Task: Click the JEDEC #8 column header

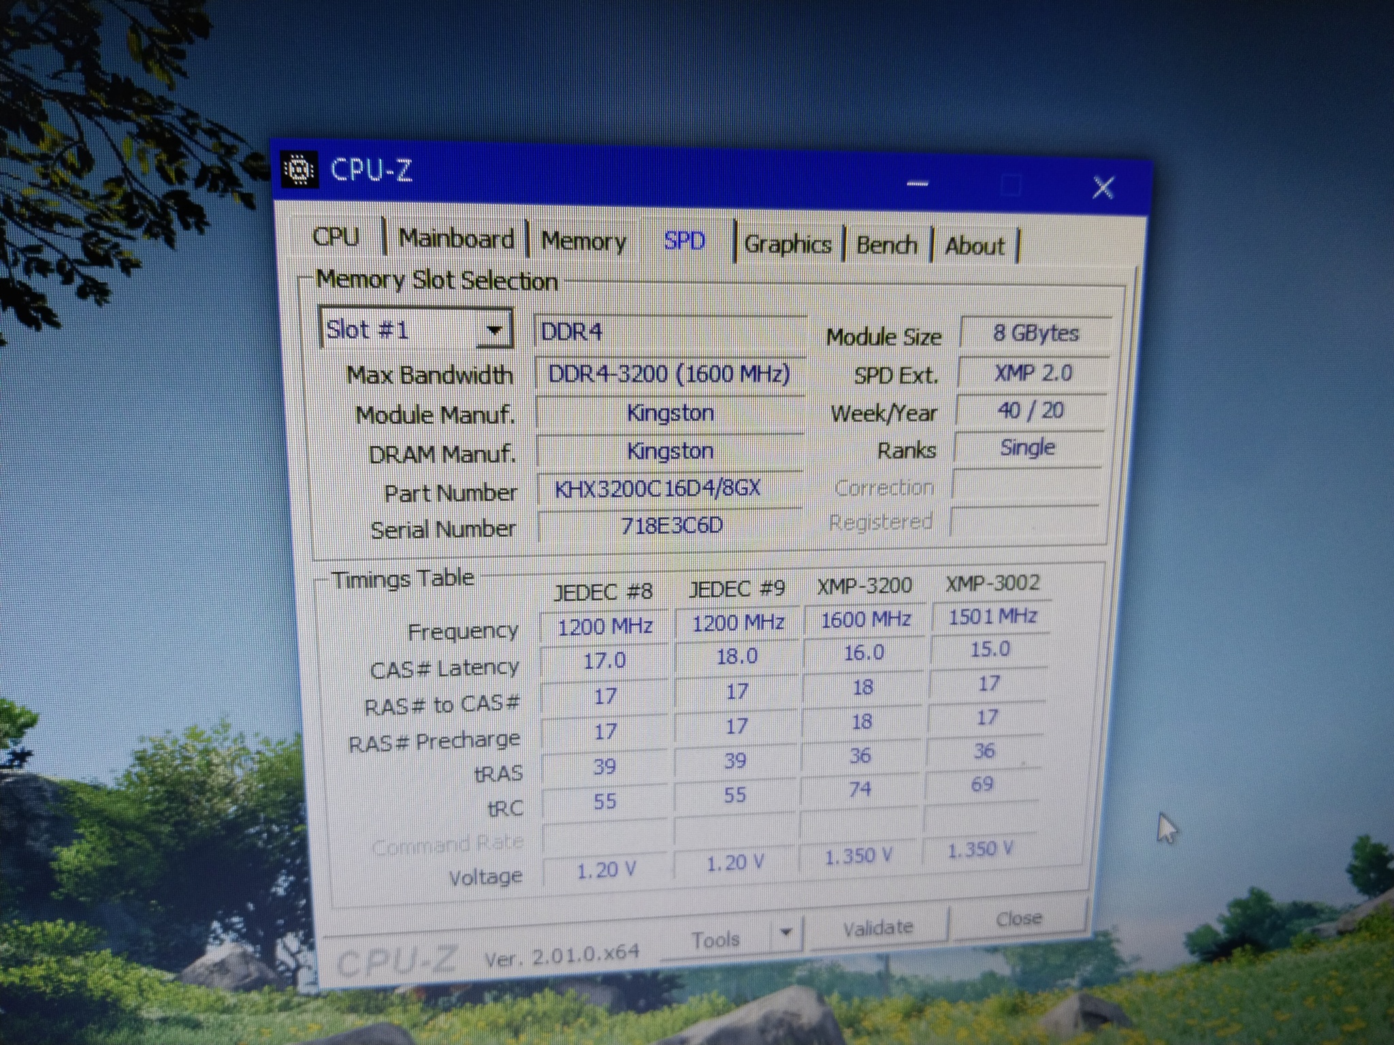Action: [x=603, y=592]
